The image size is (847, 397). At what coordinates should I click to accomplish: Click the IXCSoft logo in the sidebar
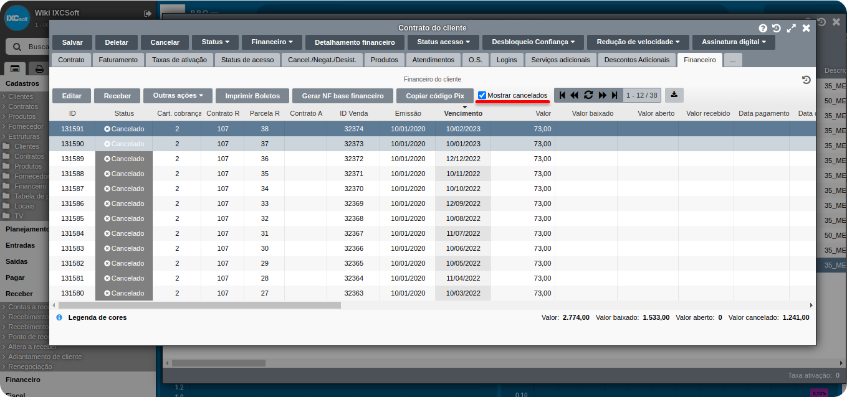(x=17, y=18)
